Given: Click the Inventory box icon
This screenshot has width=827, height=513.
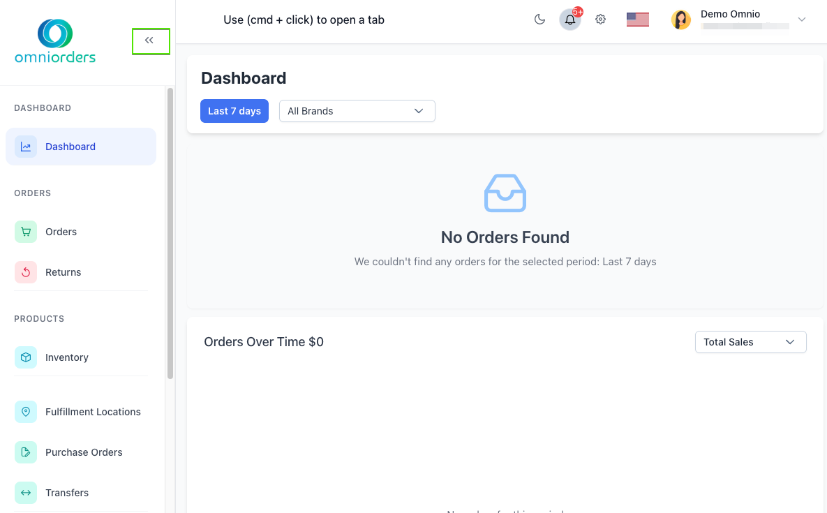Looking at the screenshot, I should point(26,357).
